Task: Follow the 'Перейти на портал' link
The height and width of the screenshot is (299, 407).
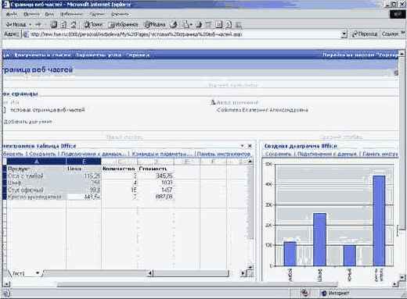Action: click(x=360, y=55)
